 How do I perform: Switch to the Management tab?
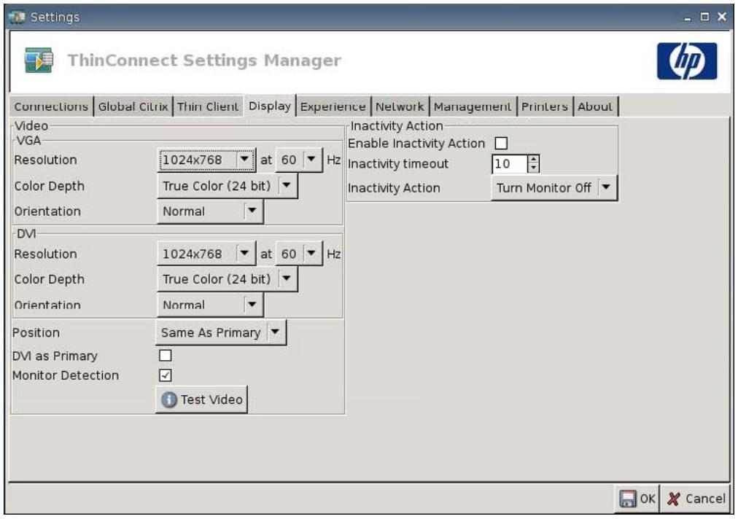pyautogui.click(x=472, y=106)
